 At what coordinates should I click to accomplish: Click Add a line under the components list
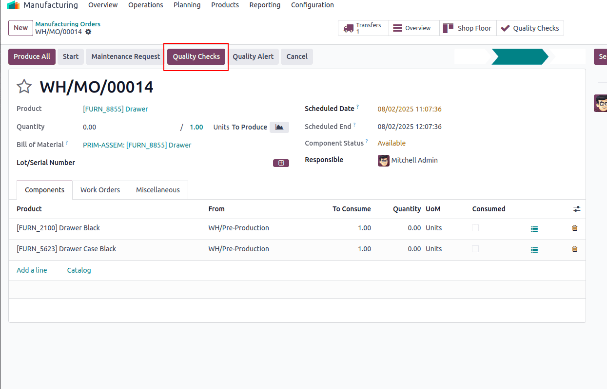click(x=32, y=270)
